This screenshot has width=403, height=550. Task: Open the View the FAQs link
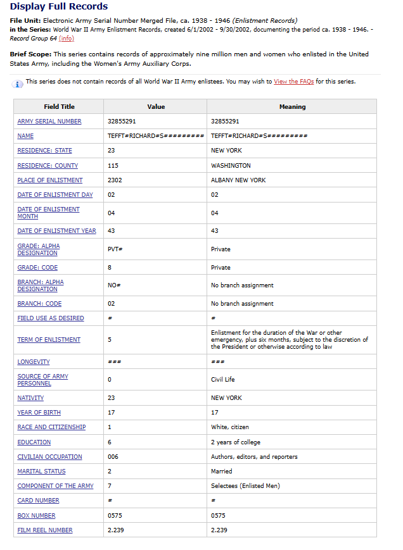point(293,82)
